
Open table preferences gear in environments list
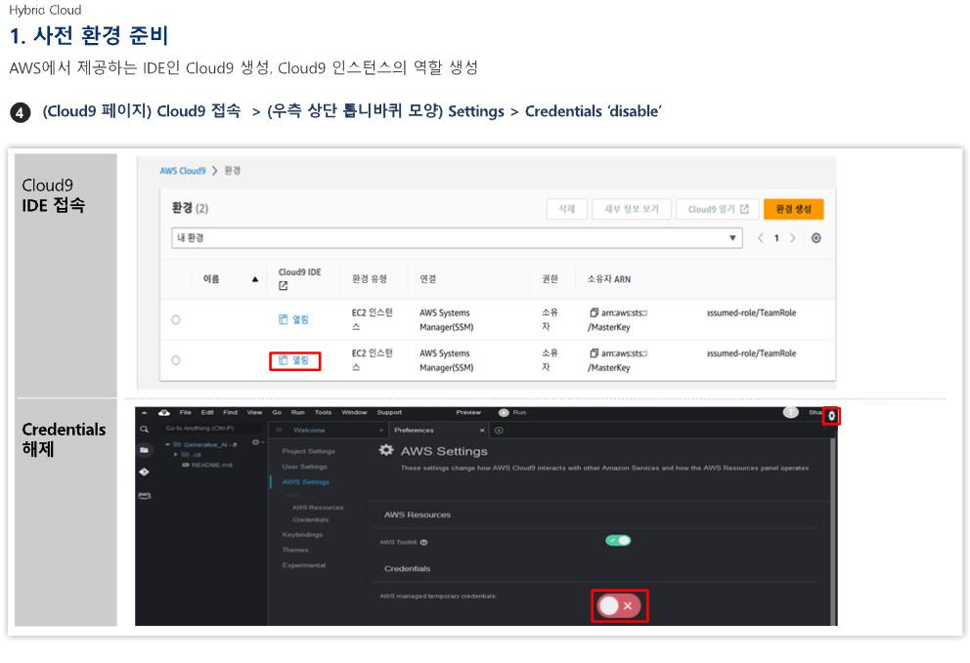[816, 238]
